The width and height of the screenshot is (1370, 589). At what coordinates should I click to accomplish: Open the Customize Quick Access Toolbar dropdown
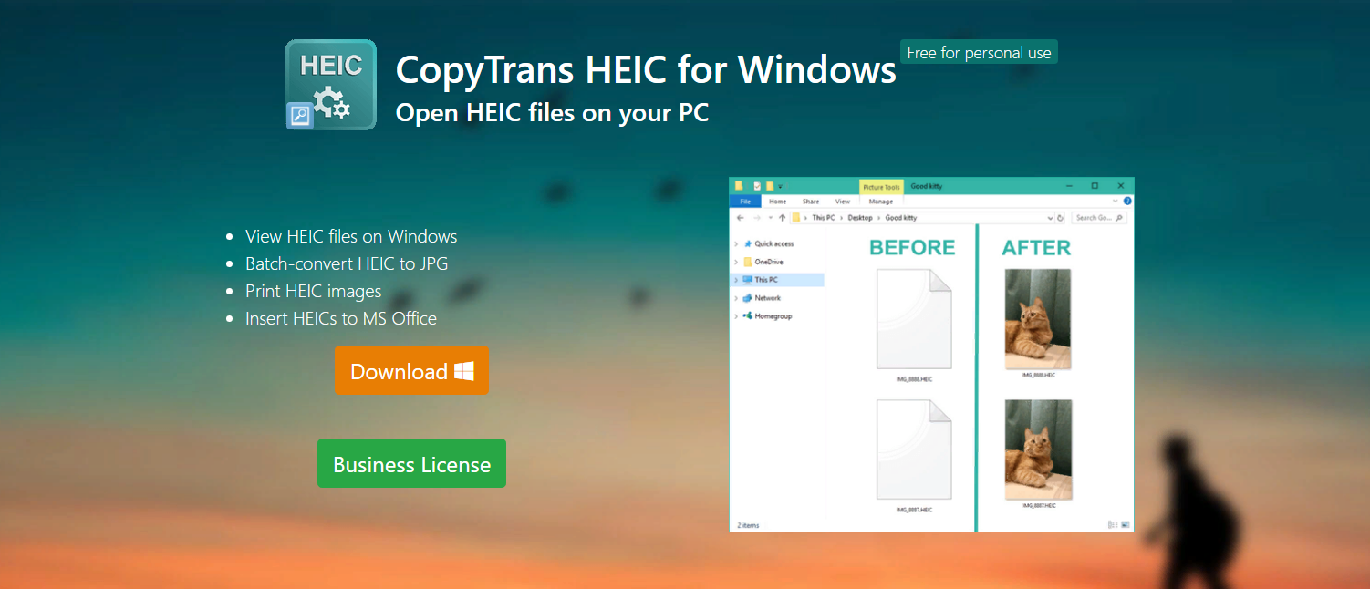tap(780, 186)
